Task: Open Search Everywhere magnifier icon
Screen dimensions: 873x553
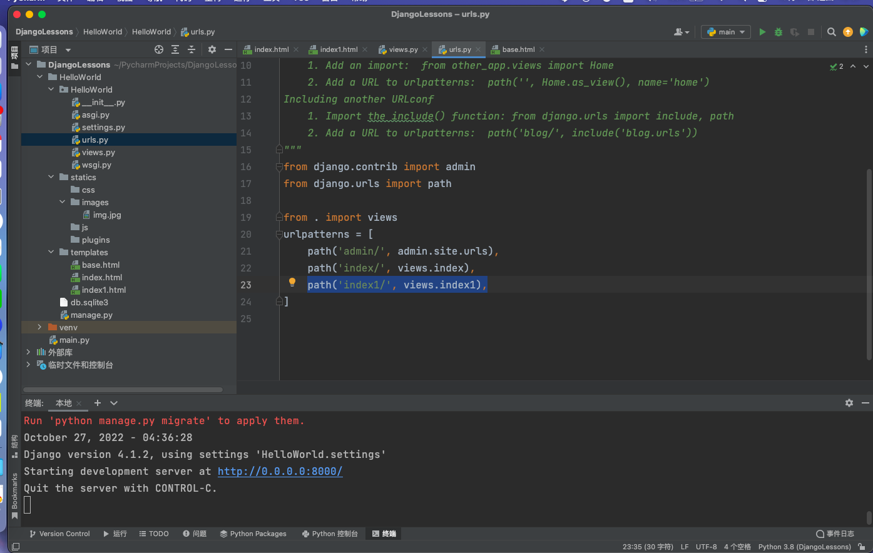Action: pos(831,32)
